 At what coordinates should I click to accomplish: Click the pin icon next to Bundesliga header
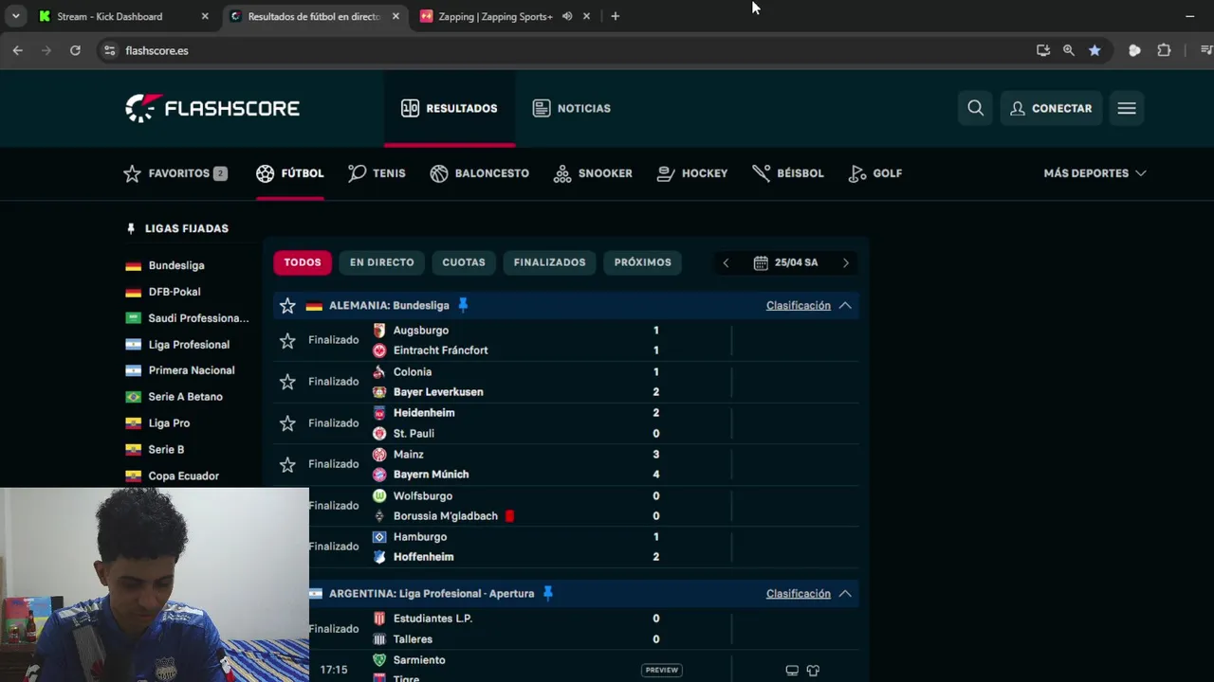(463, 305)
